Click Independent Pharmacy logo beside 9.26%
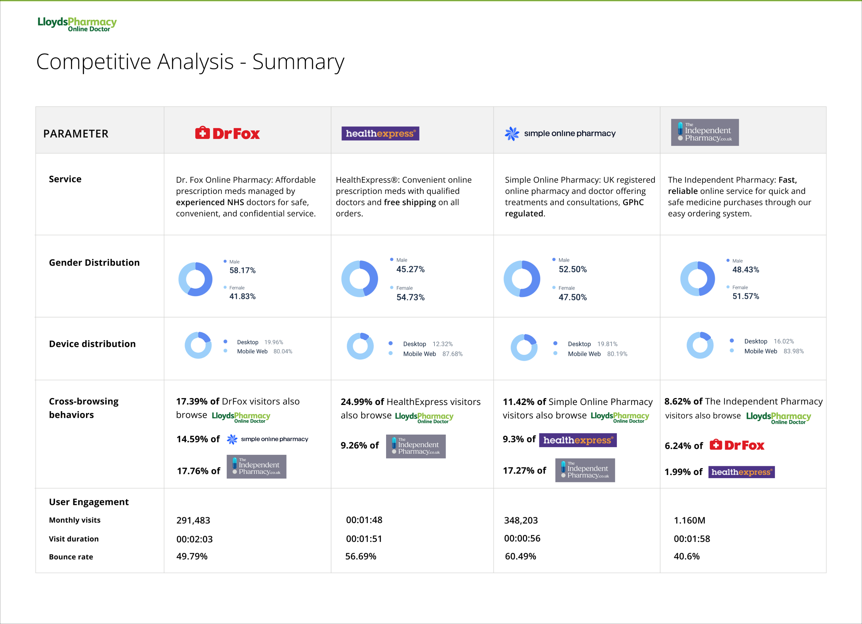 (x=415, y=446)
